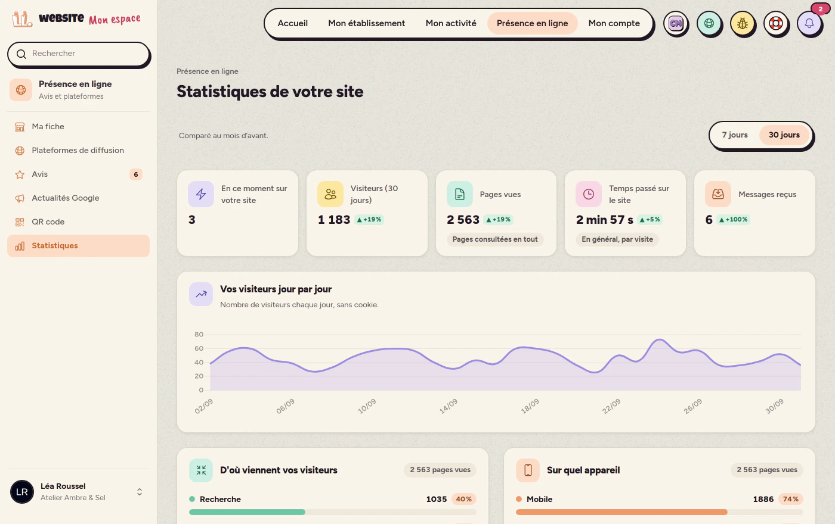Click the green Recherche progress bar
Screen dimensions: 835x524
pyautogui.click(x=247, y=512)
